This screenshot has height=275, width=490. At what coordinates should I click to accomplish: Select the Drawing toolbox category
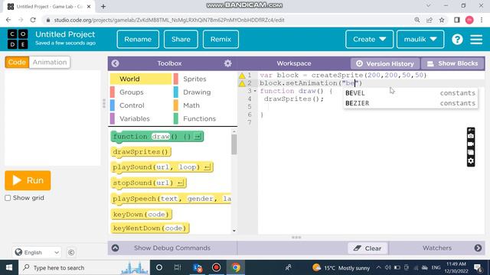point(205,92)
